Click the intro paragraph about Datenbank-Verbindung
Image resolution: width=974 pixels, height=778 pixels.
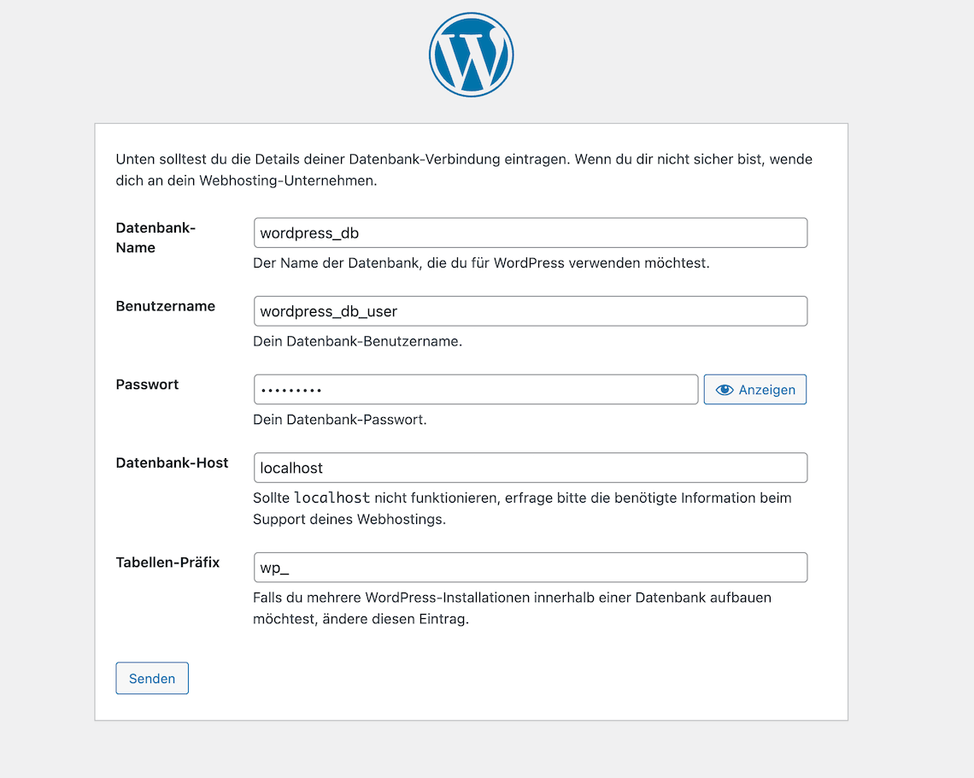(464, 169)
